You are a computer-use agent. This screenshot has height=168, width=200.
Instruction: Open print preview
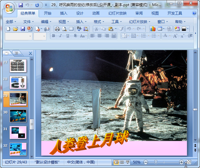tap(64, 29)
